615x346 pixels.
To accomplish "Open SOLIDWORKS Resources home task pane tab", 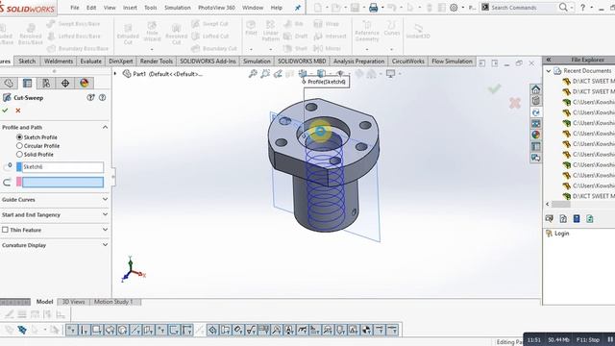I will (x=535, y=89).
